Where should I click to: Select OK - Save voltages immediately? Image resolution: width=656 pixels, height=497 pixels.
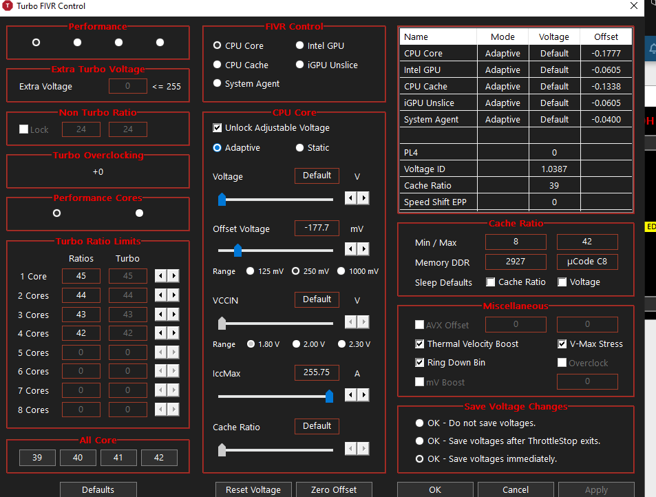pos(419,459)
